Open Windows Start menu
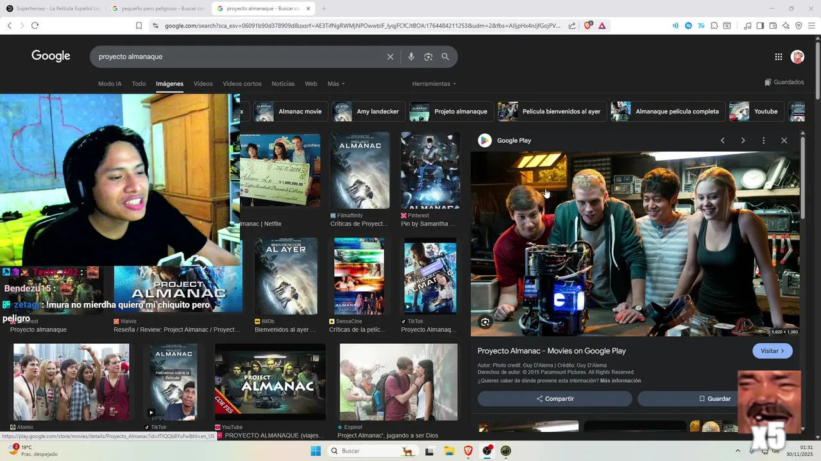 tap(316, 451)
